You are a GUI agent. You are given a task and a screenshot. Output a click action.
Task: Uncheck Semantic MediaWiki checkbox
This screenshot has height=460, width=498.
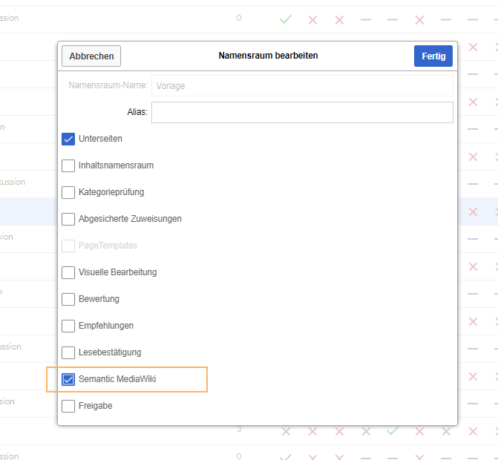[68, 379]
